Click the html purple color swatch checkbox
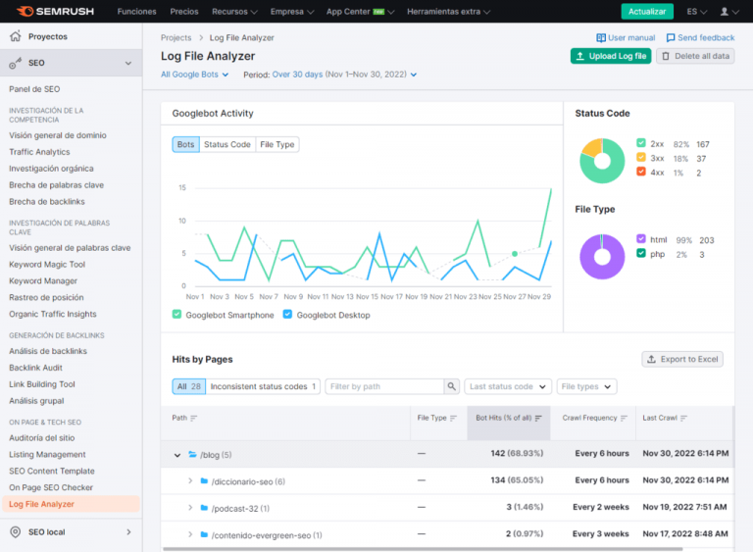The height and width of the screenshot is (552, 753). tap(640, 240)
